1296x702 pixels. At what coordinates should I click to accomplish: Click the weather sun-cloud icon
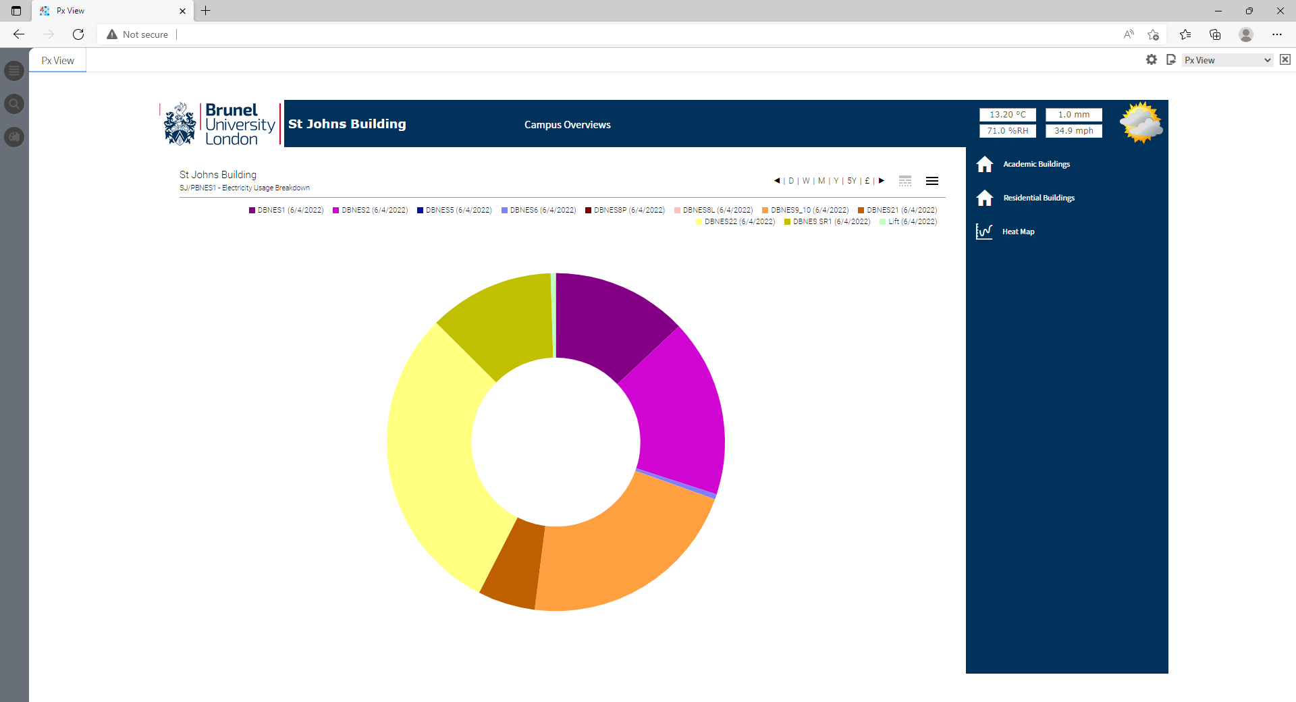[x=1141, y=123]
